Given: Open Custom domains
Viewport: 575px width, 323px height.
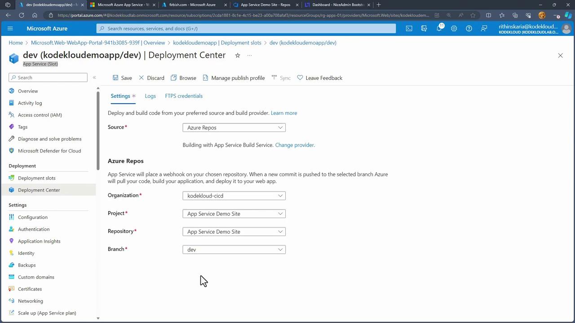Looking at the screenshot, I should tap(36, 277).
